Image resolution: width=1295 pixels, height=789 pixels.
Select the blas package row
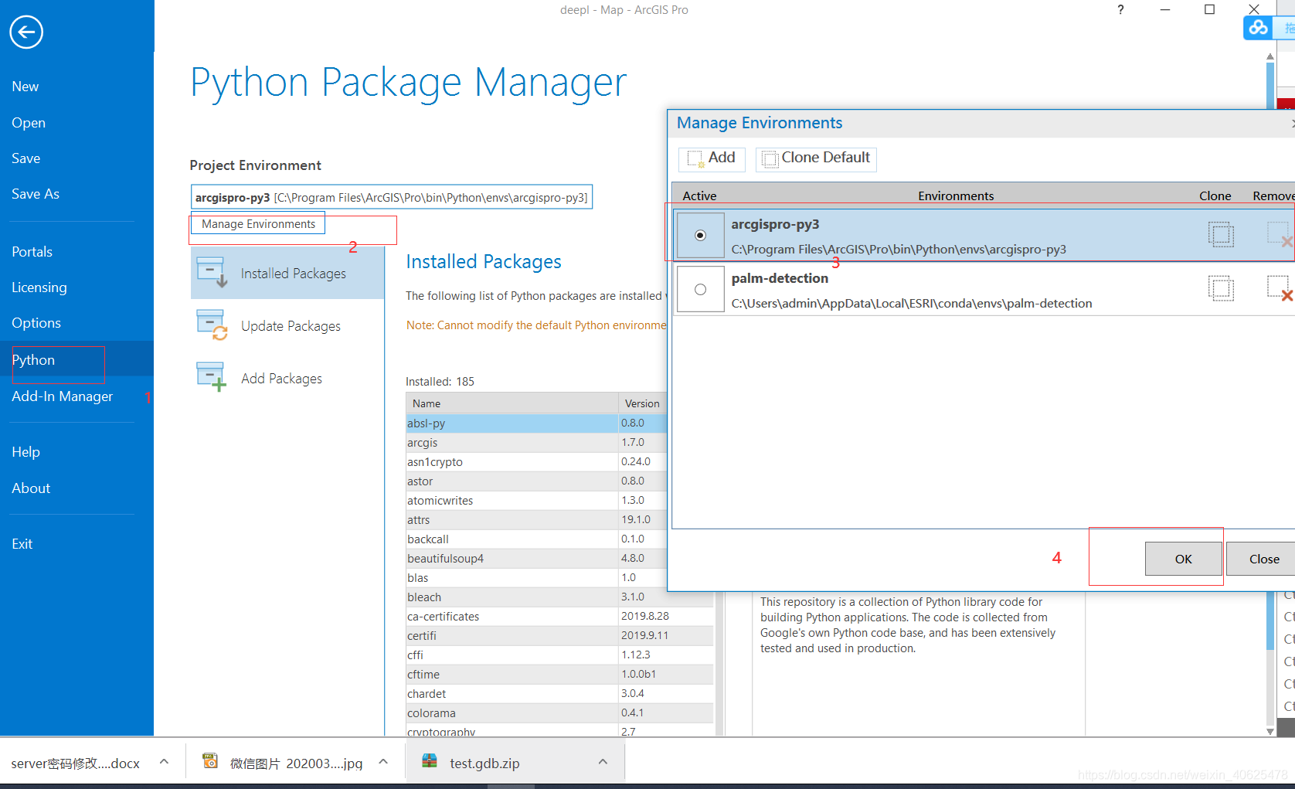pyautogui.click(x=536, y=578)
